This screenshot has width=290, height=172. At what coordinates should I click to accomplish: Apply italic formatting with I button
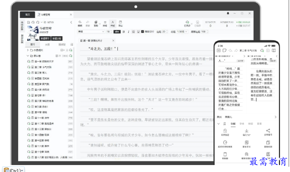coord(128,32)
